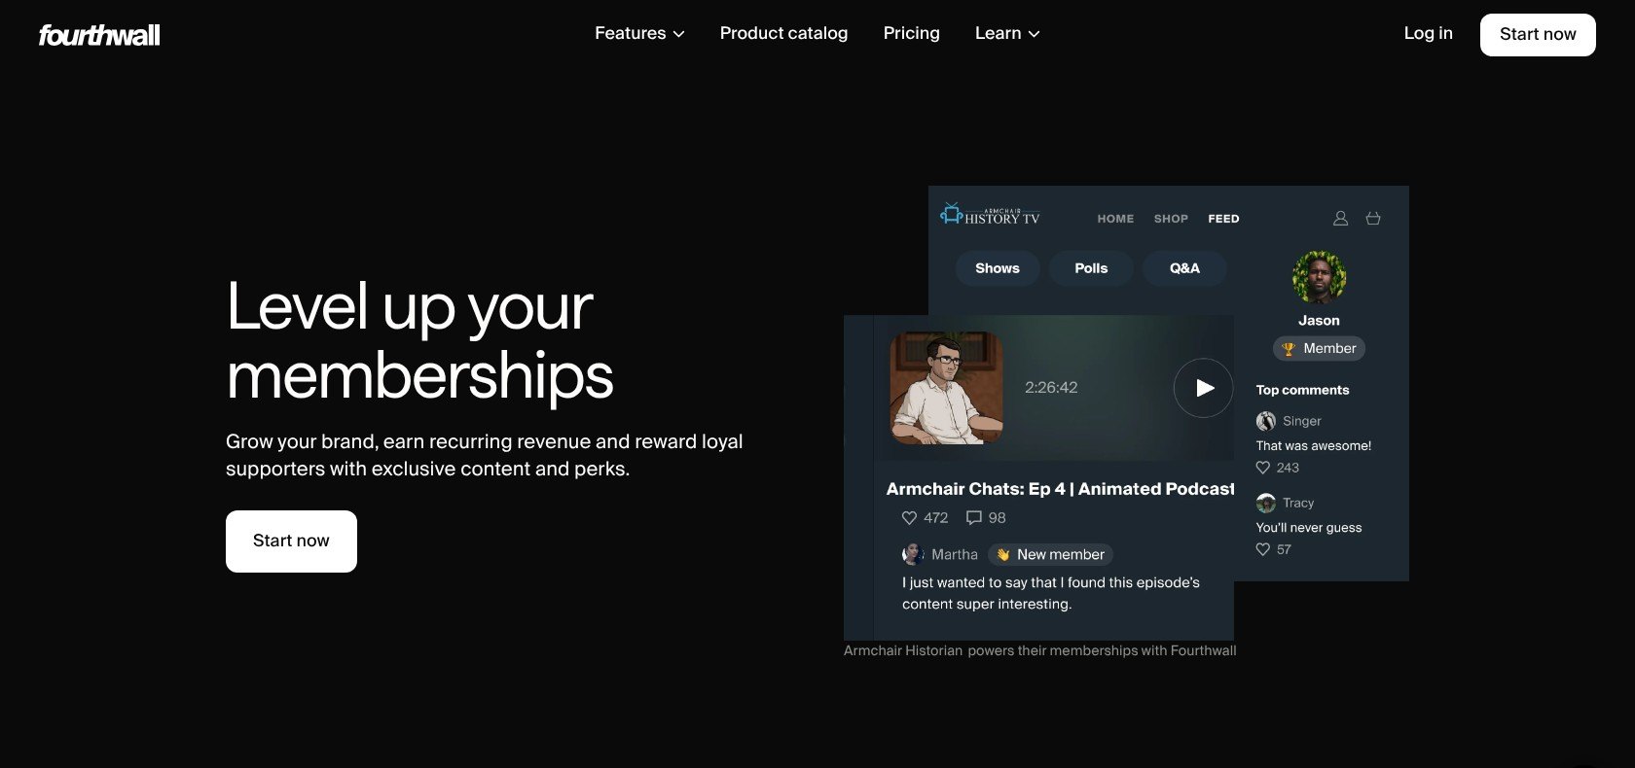The image size is (1635, 768).
Task: Click the fourthwall logo
Action: point(99,35)
